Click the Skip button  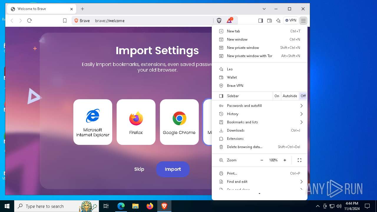[x=139, y=169]
